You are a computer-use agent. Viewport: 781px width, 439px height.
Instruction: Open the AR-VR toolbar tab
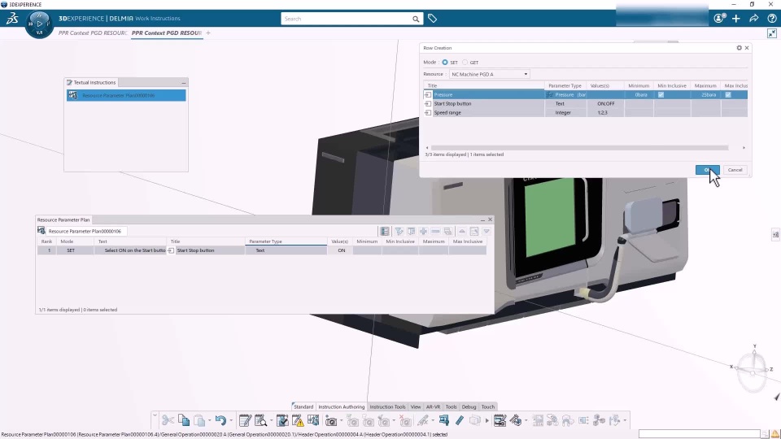[434, 406]
